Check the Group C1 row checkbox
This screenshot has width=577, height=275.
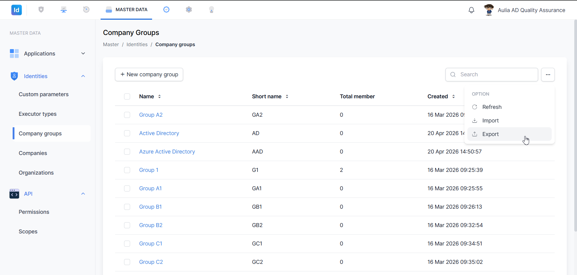127,244
